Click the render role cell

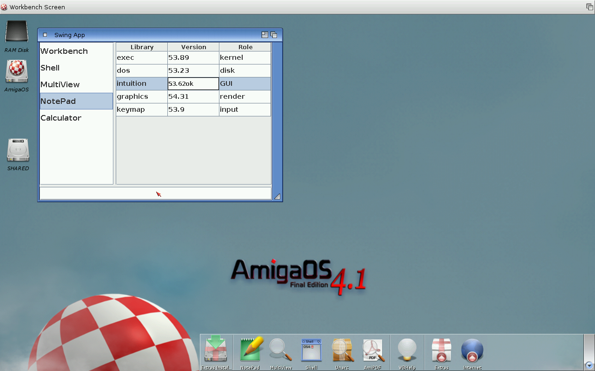pos(245,96)
